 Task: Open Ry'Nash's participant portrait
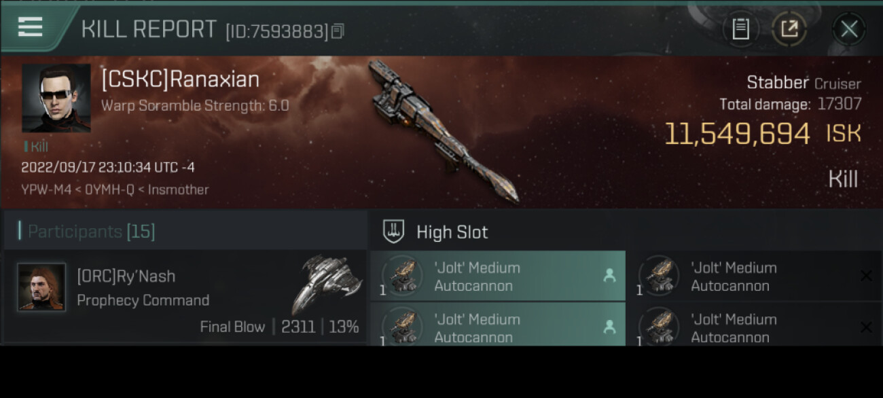(41, 287)
